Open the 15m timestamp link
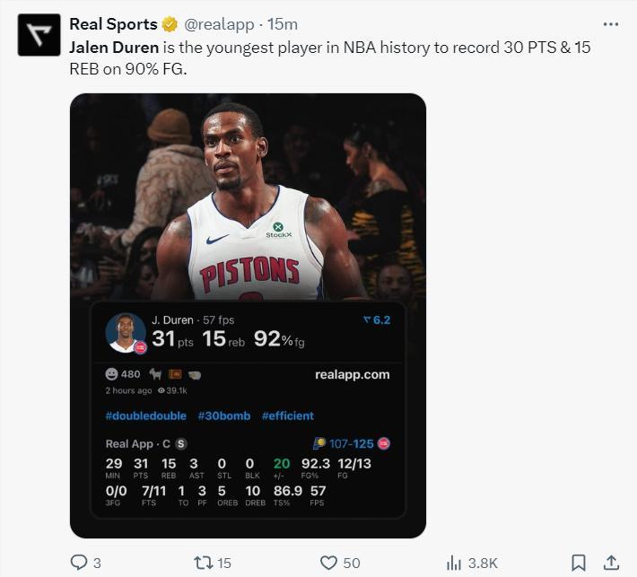 (x=284, y=25)
